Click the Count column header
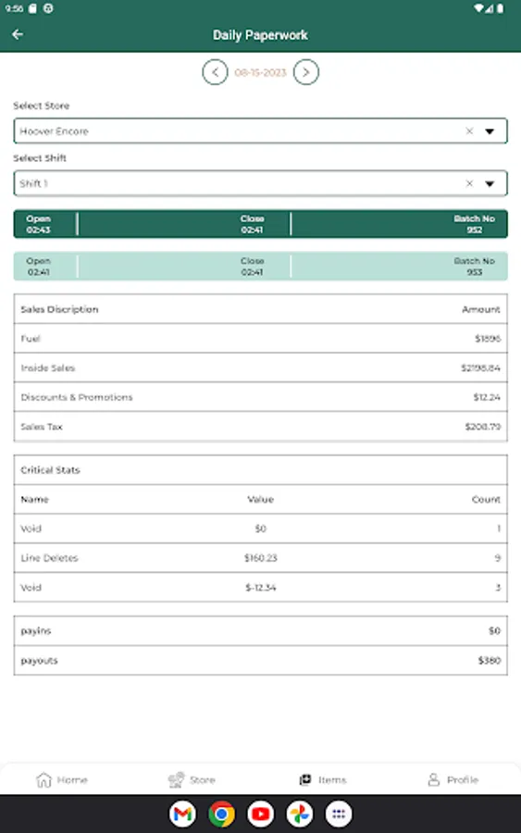The image size is (521, 833). coord(486,500)
